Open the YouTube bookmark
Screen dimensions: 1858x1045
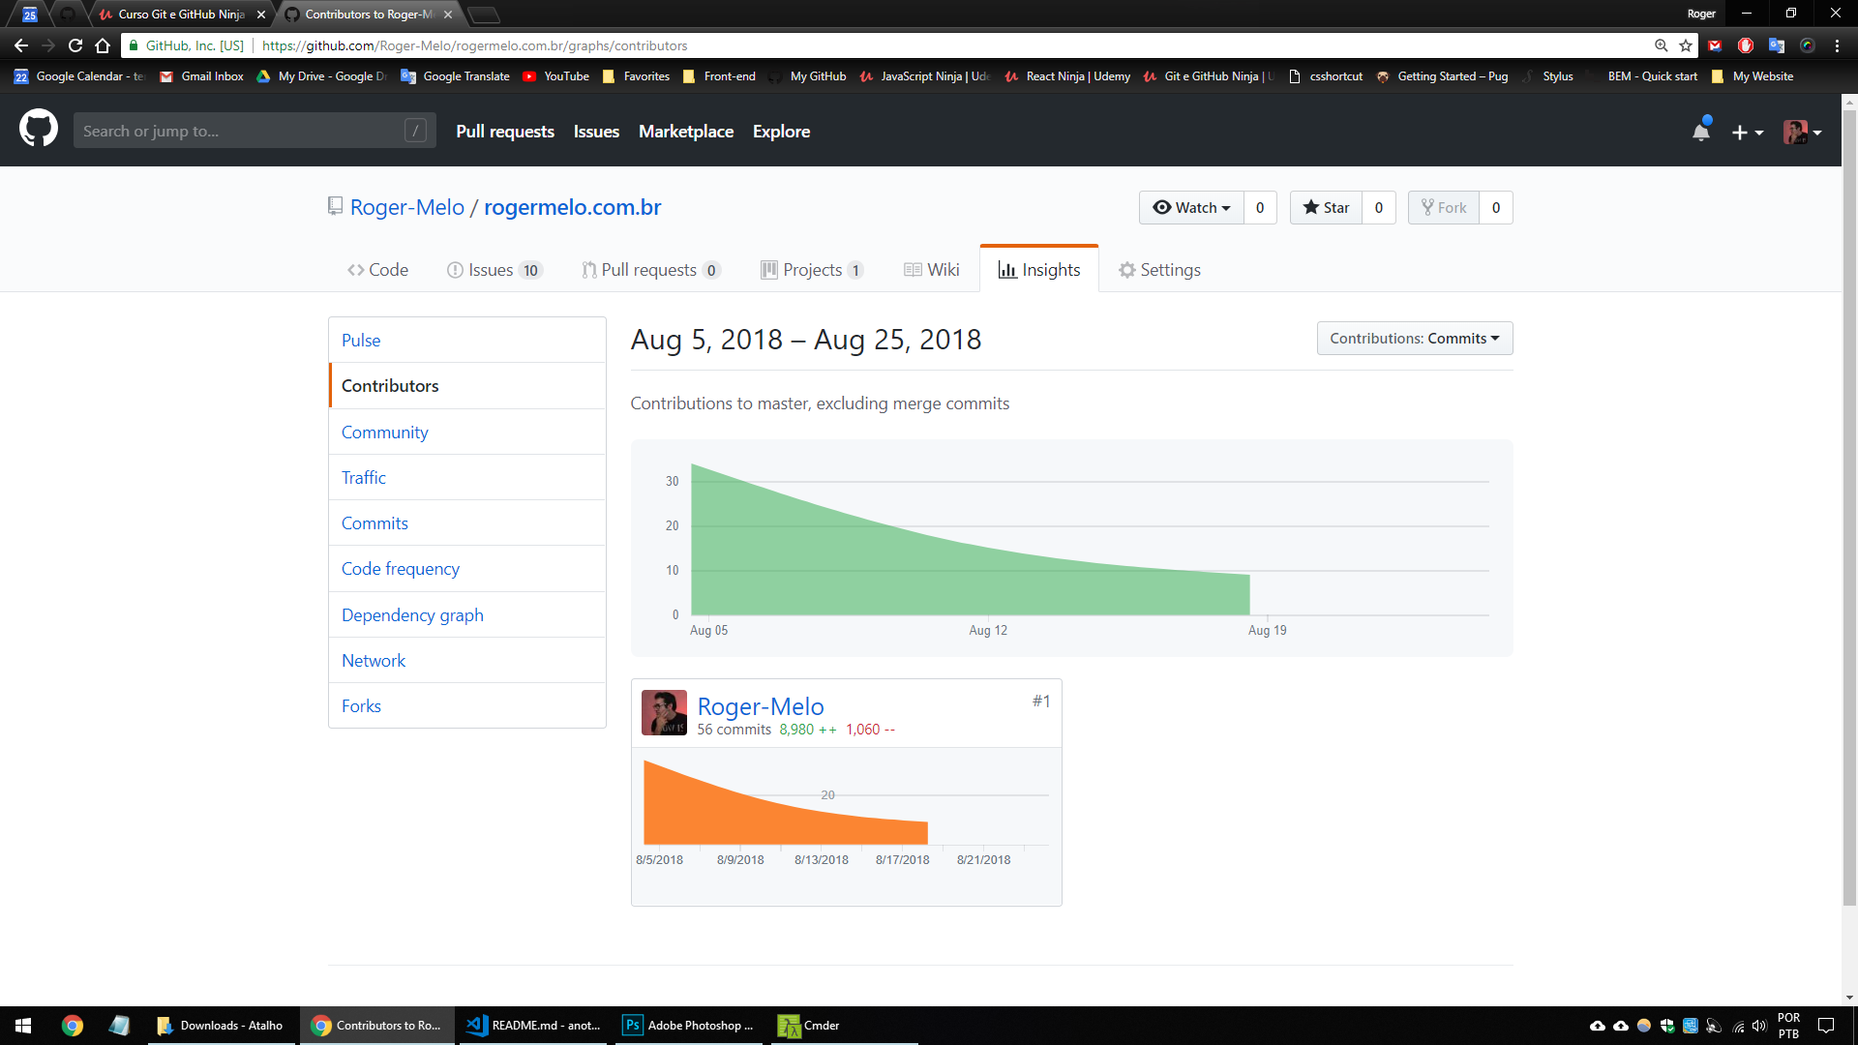click(555, 76)
